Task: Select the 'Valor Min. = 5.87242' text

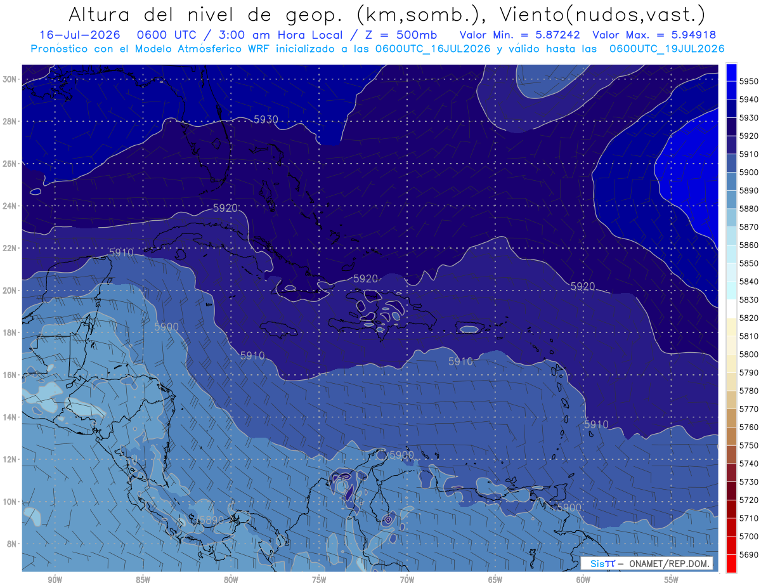Action: tap(521, 35)
